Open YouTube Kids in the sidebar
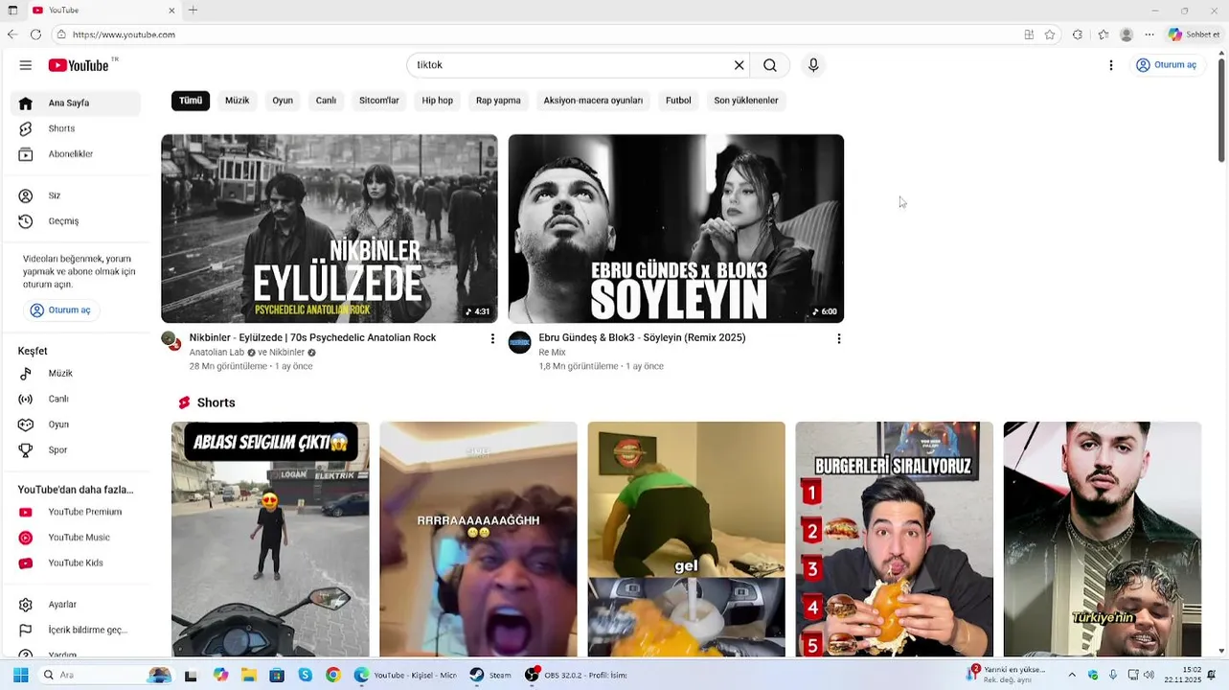 (76, 563)
